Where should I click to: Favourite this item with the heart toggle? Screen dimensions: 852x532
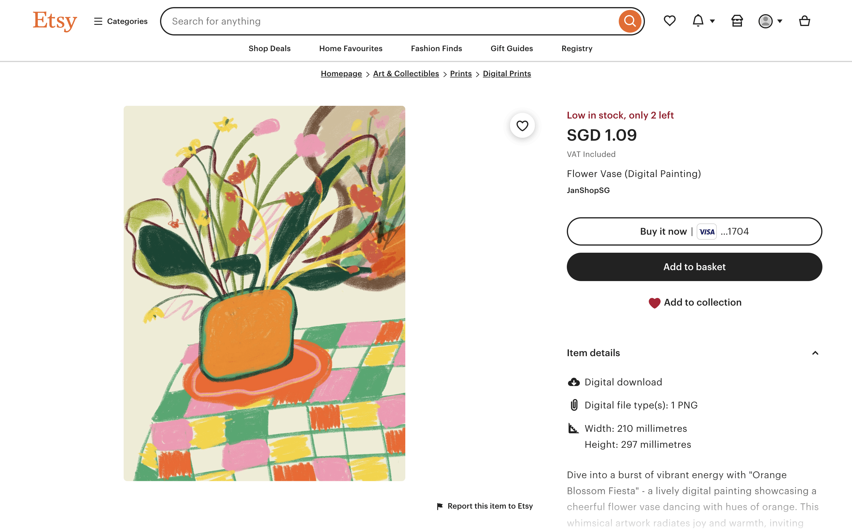coord(522,126)
